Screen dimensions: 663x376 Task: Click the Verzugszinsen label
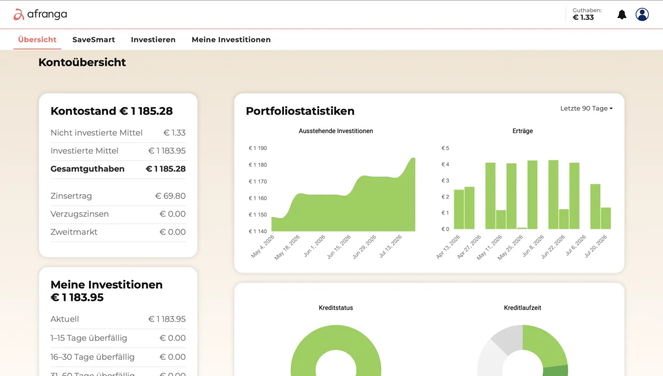point(79,214)
